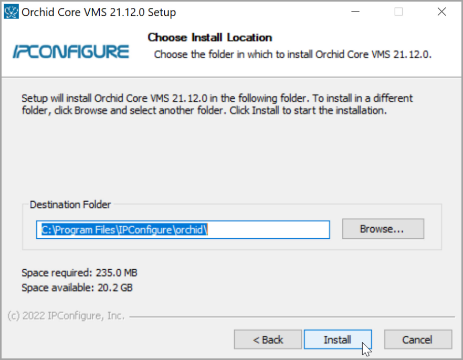463x360 pixels.
Task: Click the 'Destination Folder' group label
Action: pyautogui.click(x=70, y=205)
